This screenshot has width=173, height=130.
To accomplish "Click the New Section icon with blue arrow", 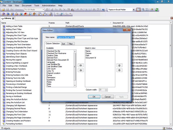I will tap(8, 14).
